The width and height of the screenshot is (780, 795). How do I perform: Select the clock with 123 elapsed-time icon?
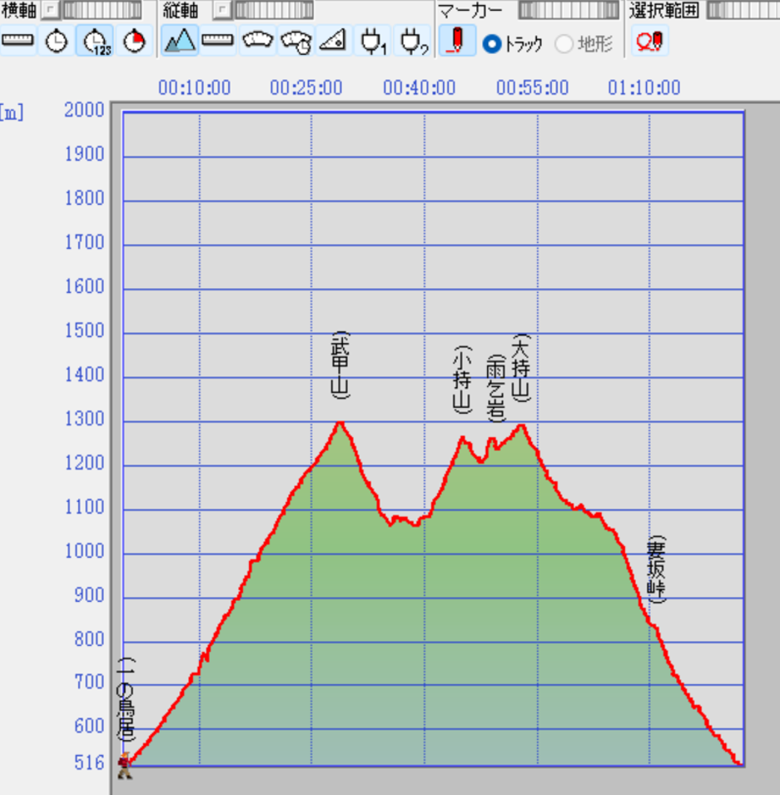[x=96, y=41]
